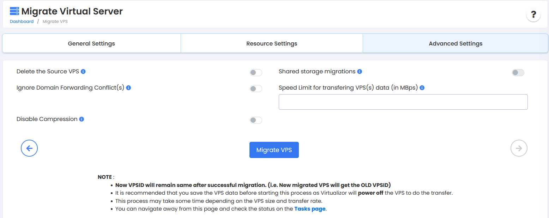
Task: Follow the Dashboard breadcrumb link
Action: click(22, 22)
